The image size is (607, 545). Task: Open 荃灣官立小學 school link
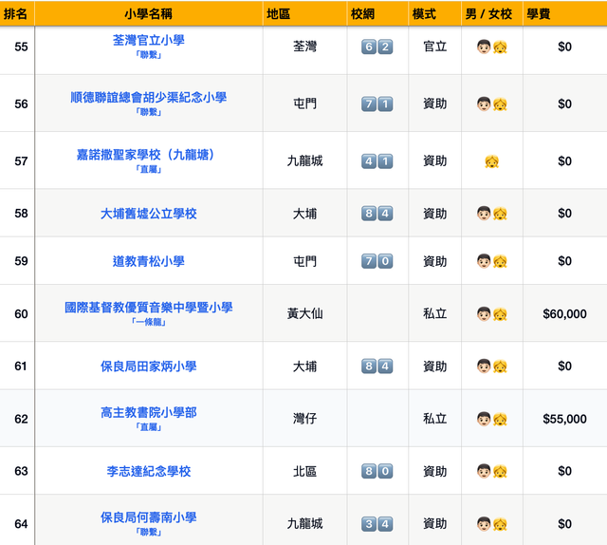(149, 40)
